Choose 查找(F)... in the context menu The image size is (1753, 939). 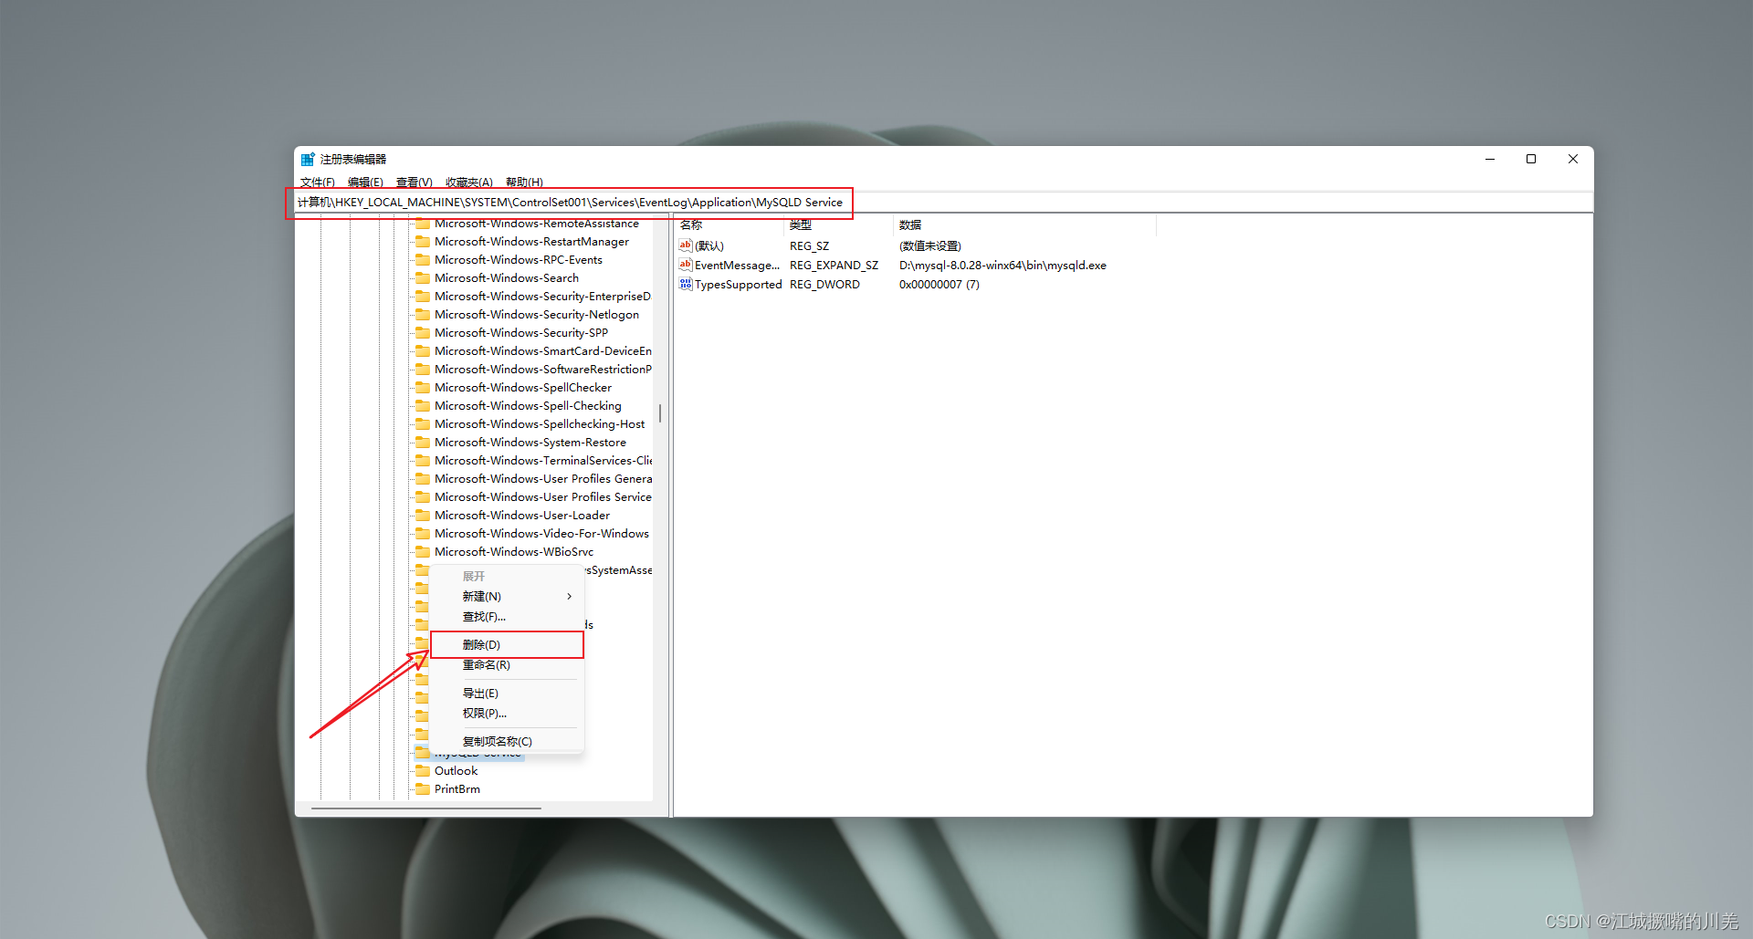pos(507,617)
